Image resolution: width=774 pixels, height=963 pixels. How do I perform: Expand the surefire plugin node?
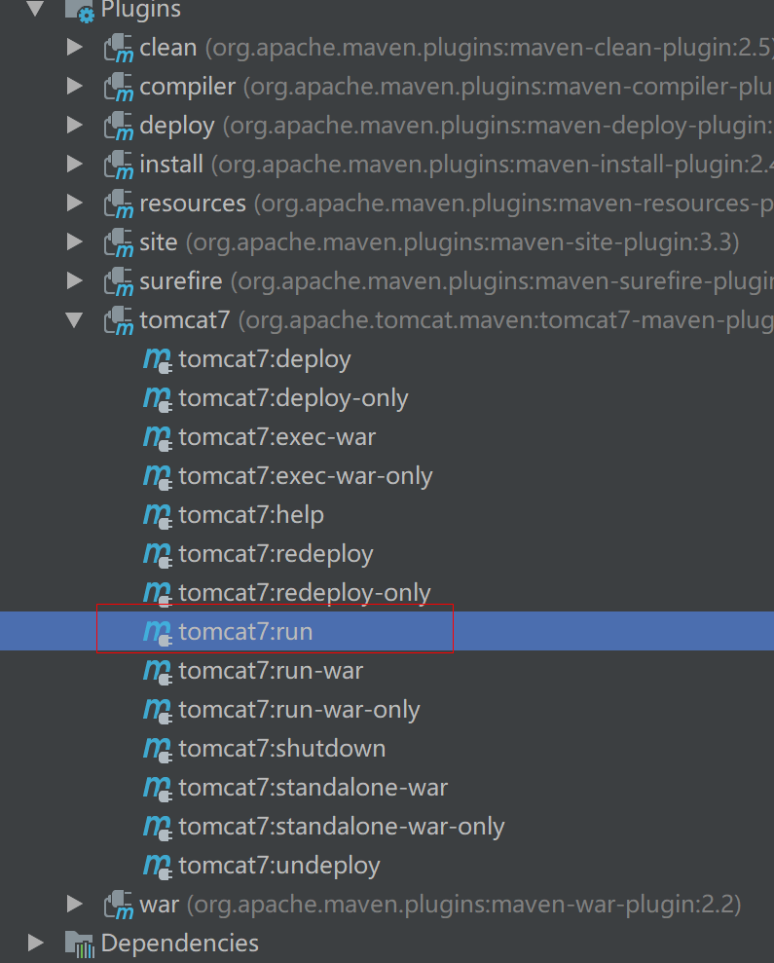pyautogui.click(x=75, y=280)
